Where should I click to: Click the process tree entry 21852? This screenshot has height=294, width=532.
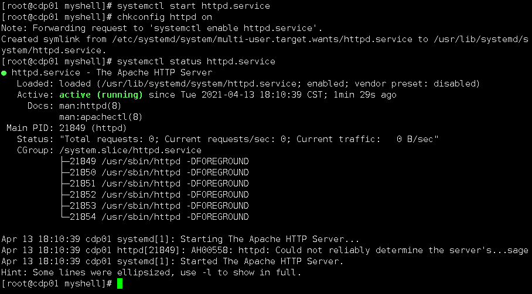pyautogui.click(x=159, y=195)
